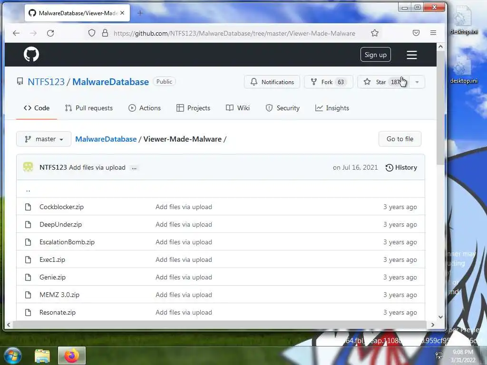Click the file icon beside MEMZ 3.0.zip
Viewport: 487px width, 365px height.
pos(28,295)
